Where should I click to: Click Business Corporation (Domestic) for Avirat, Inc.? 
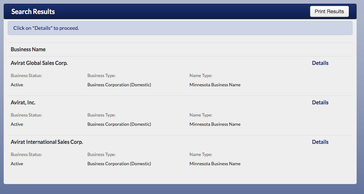[x=119, y=124]
